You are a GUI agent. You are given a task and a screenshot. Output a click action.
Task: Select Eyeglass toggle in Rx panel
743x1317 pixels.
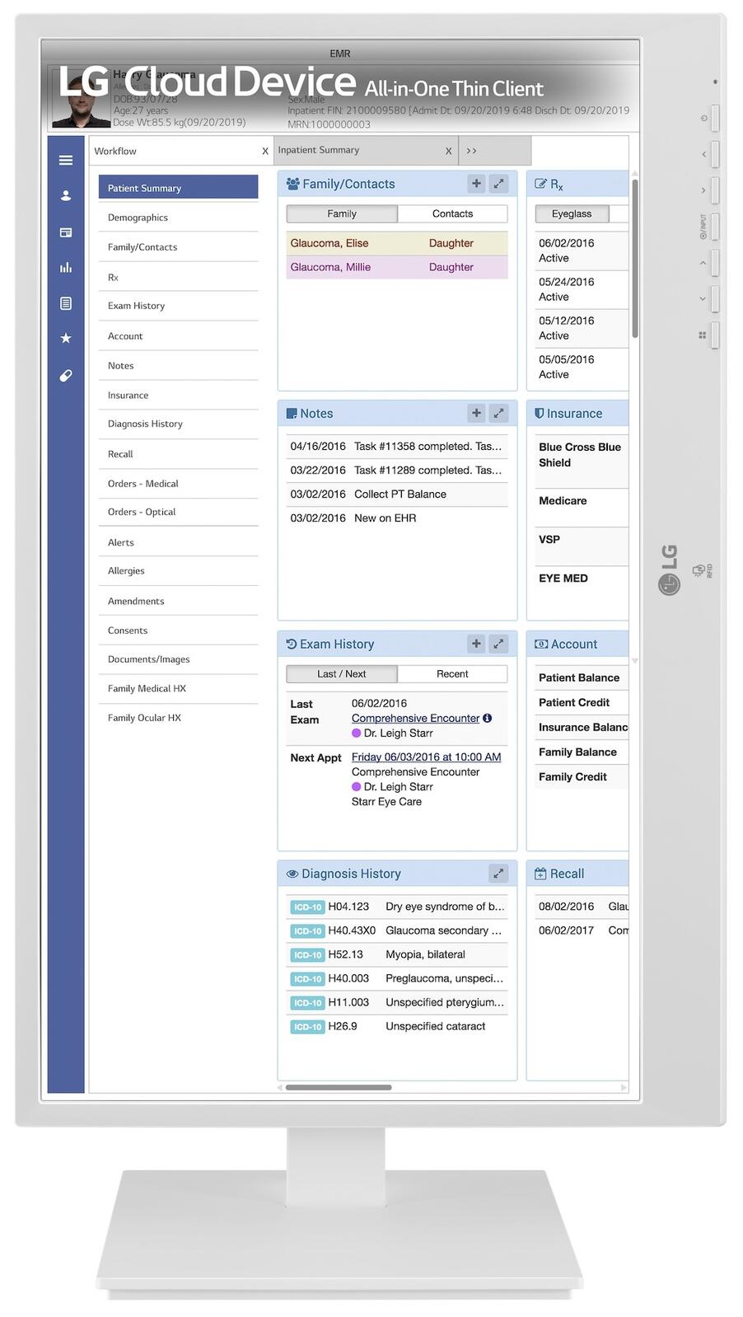[572, 213]
